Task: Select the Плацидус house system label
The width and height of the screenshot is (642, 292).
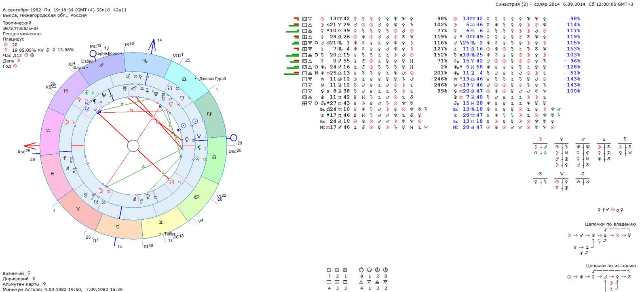Action: tap(13, 39)
